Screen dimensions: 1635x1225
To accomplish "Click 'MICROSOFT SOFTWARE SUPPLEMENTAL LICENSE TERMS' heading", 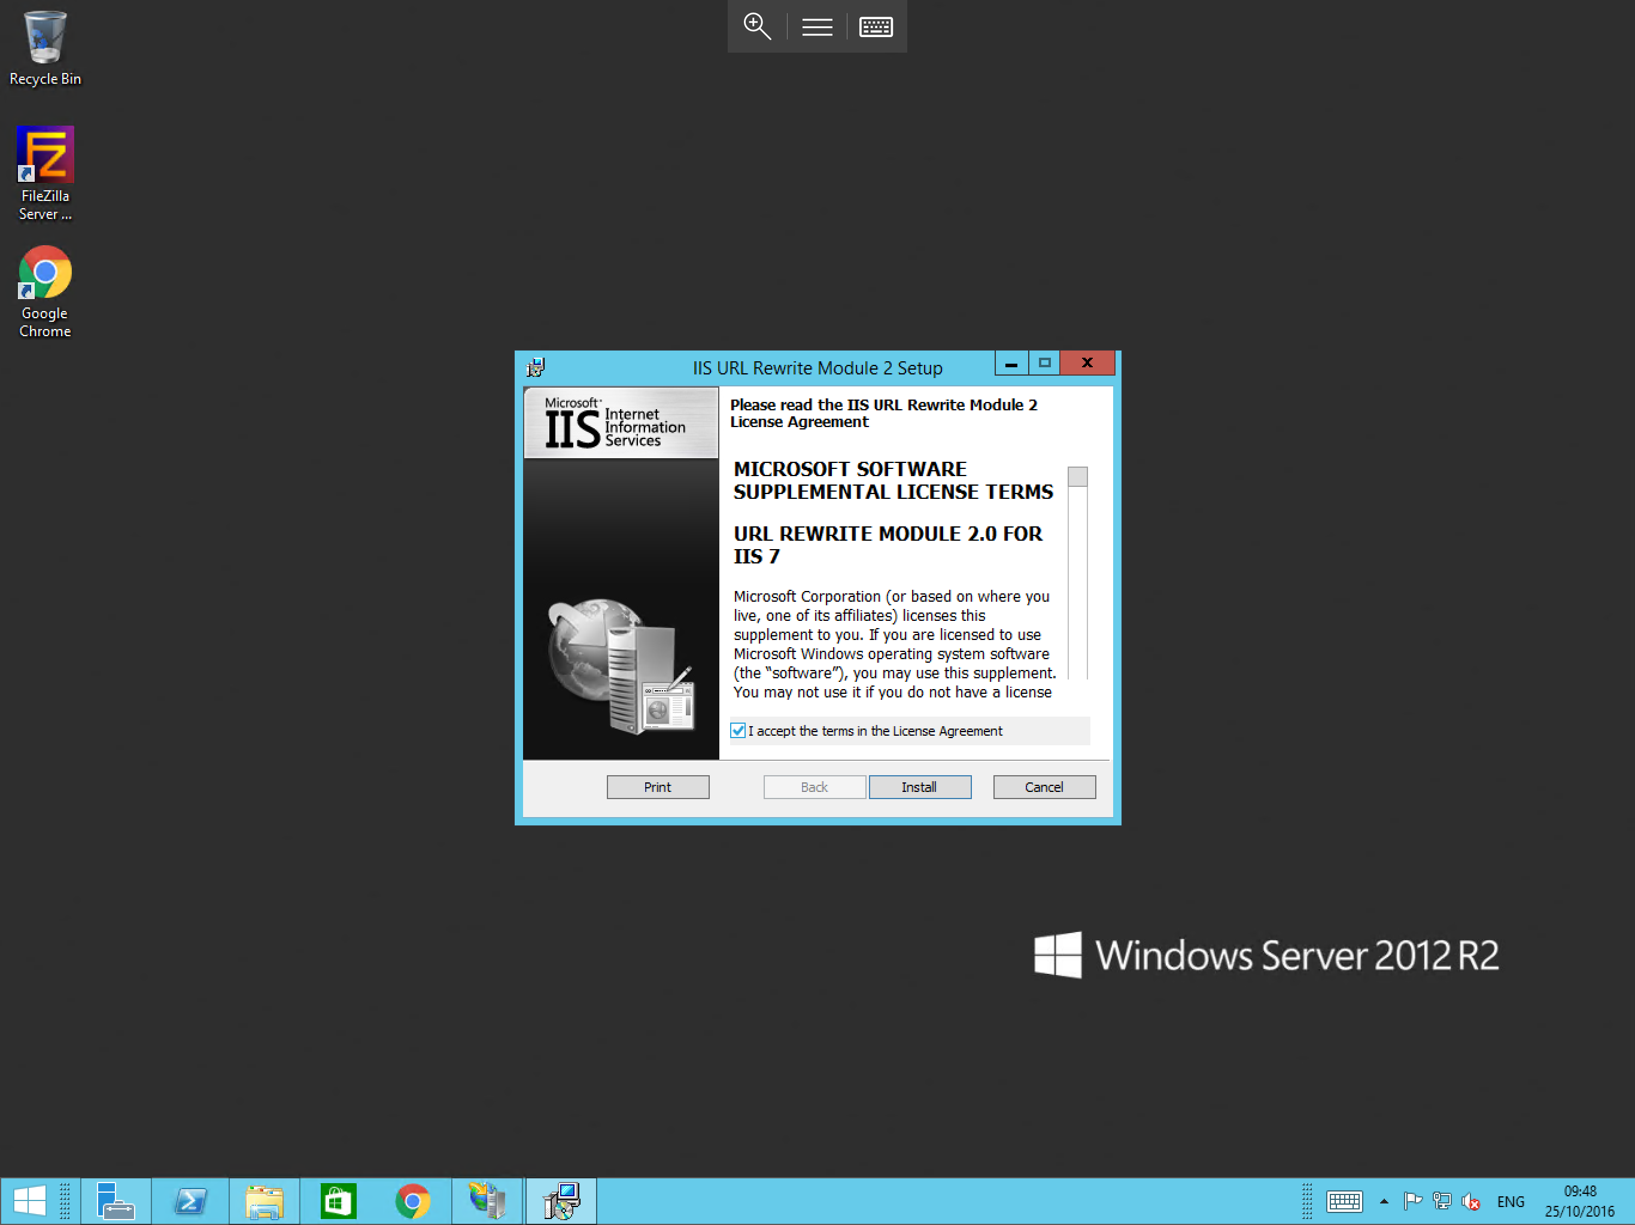I will [893, 480].
